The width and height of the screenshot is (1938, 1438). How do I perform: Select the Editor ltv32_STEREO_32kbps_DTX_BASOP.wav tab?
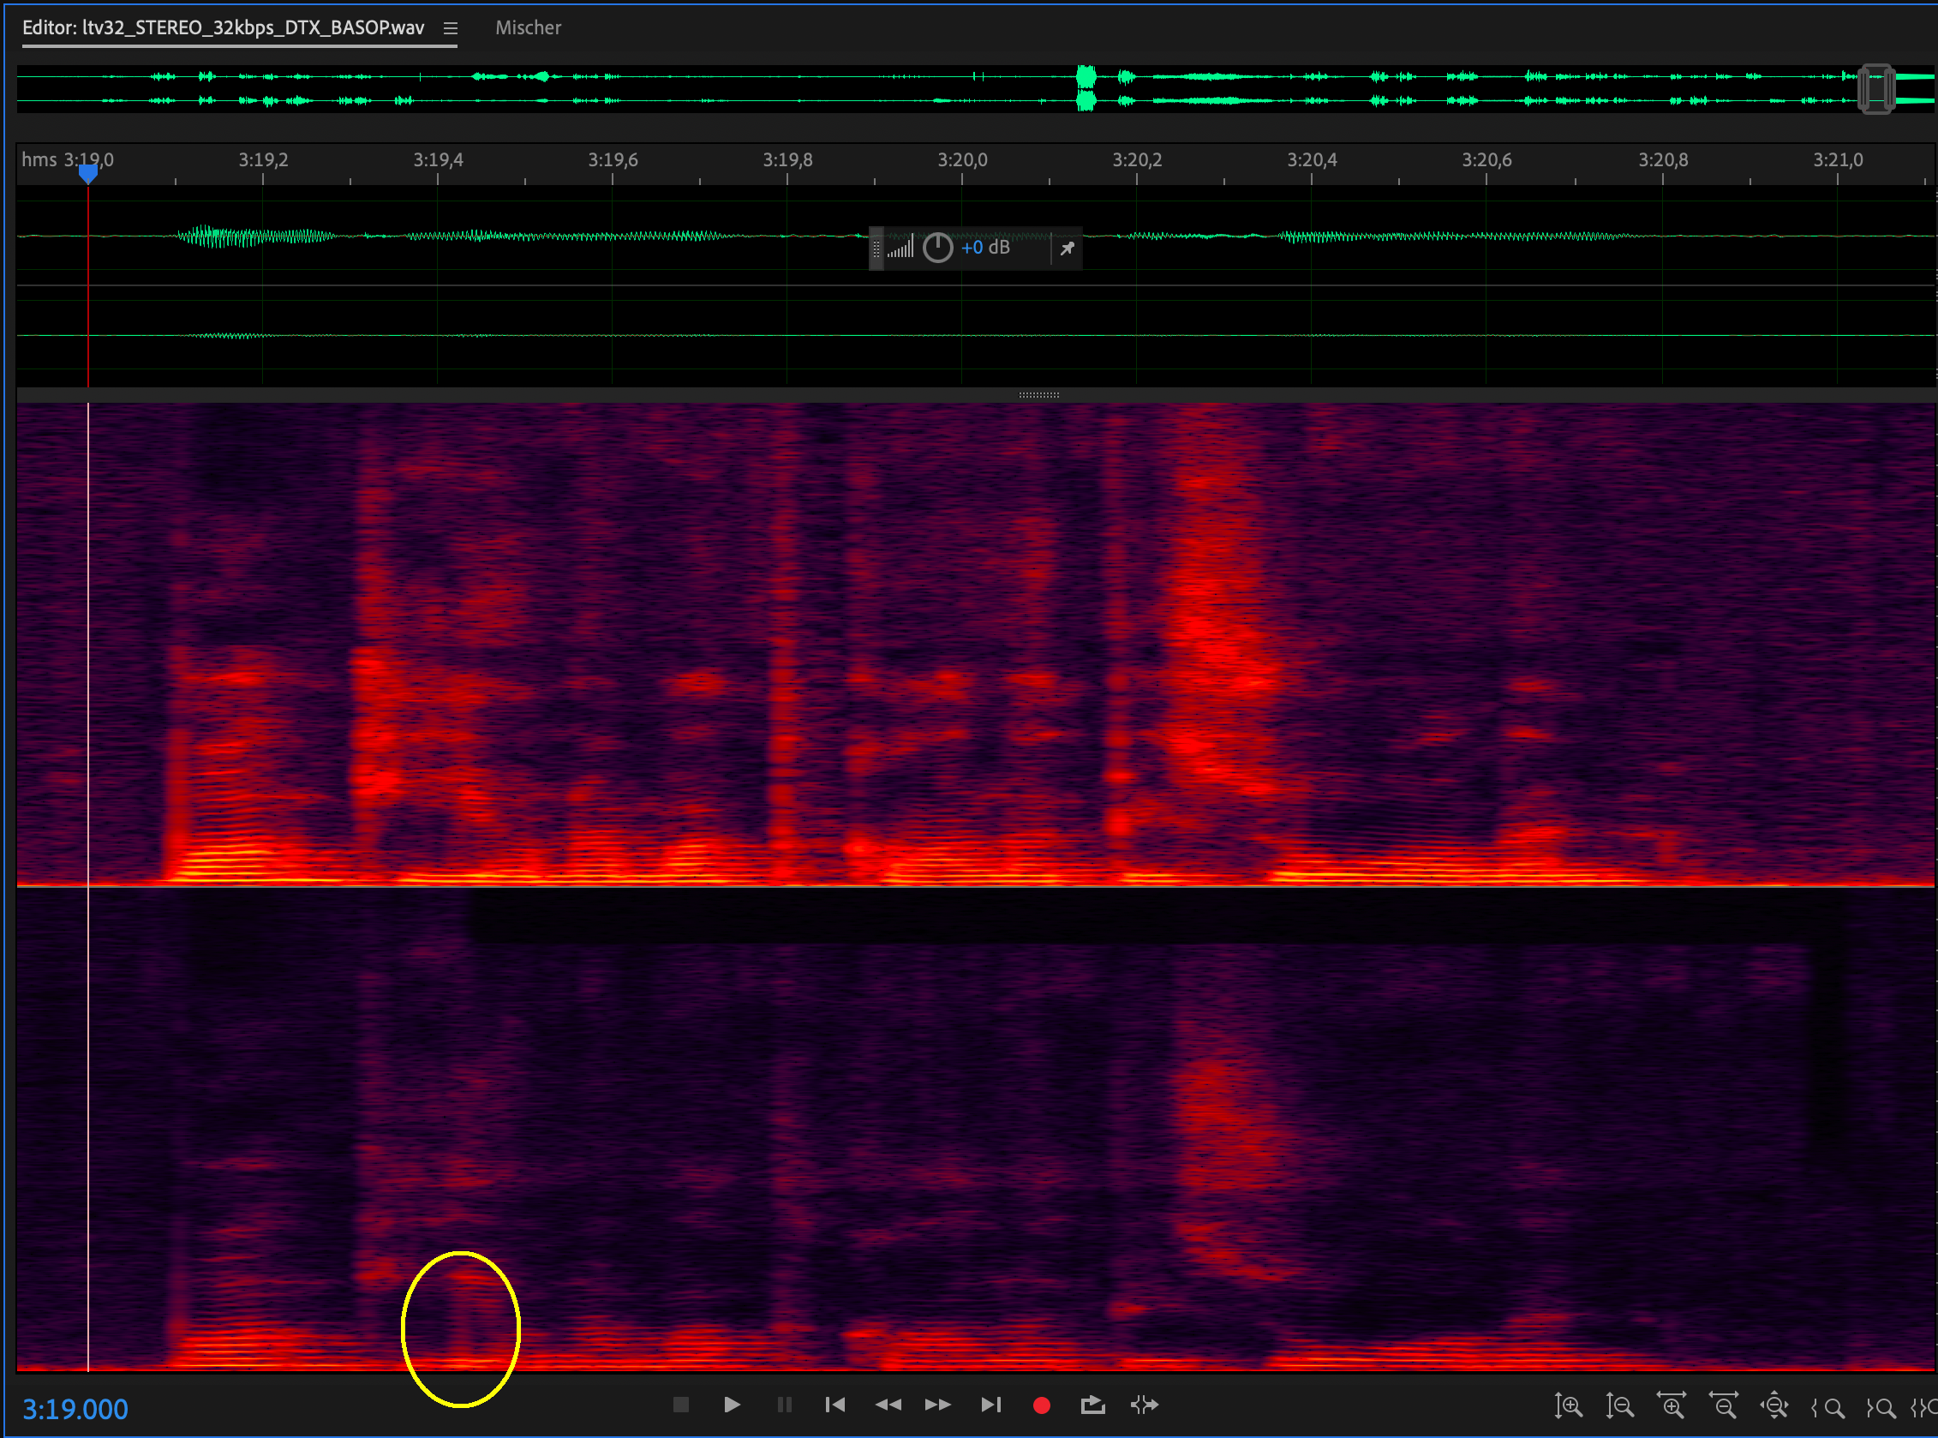224,28
